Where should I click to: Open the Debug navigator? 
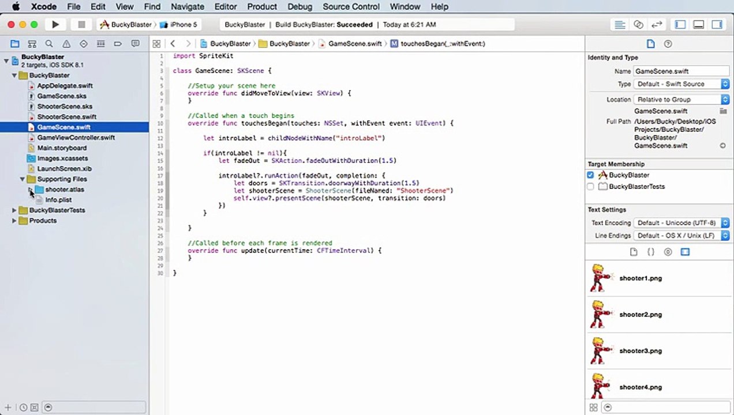[101, 44]
